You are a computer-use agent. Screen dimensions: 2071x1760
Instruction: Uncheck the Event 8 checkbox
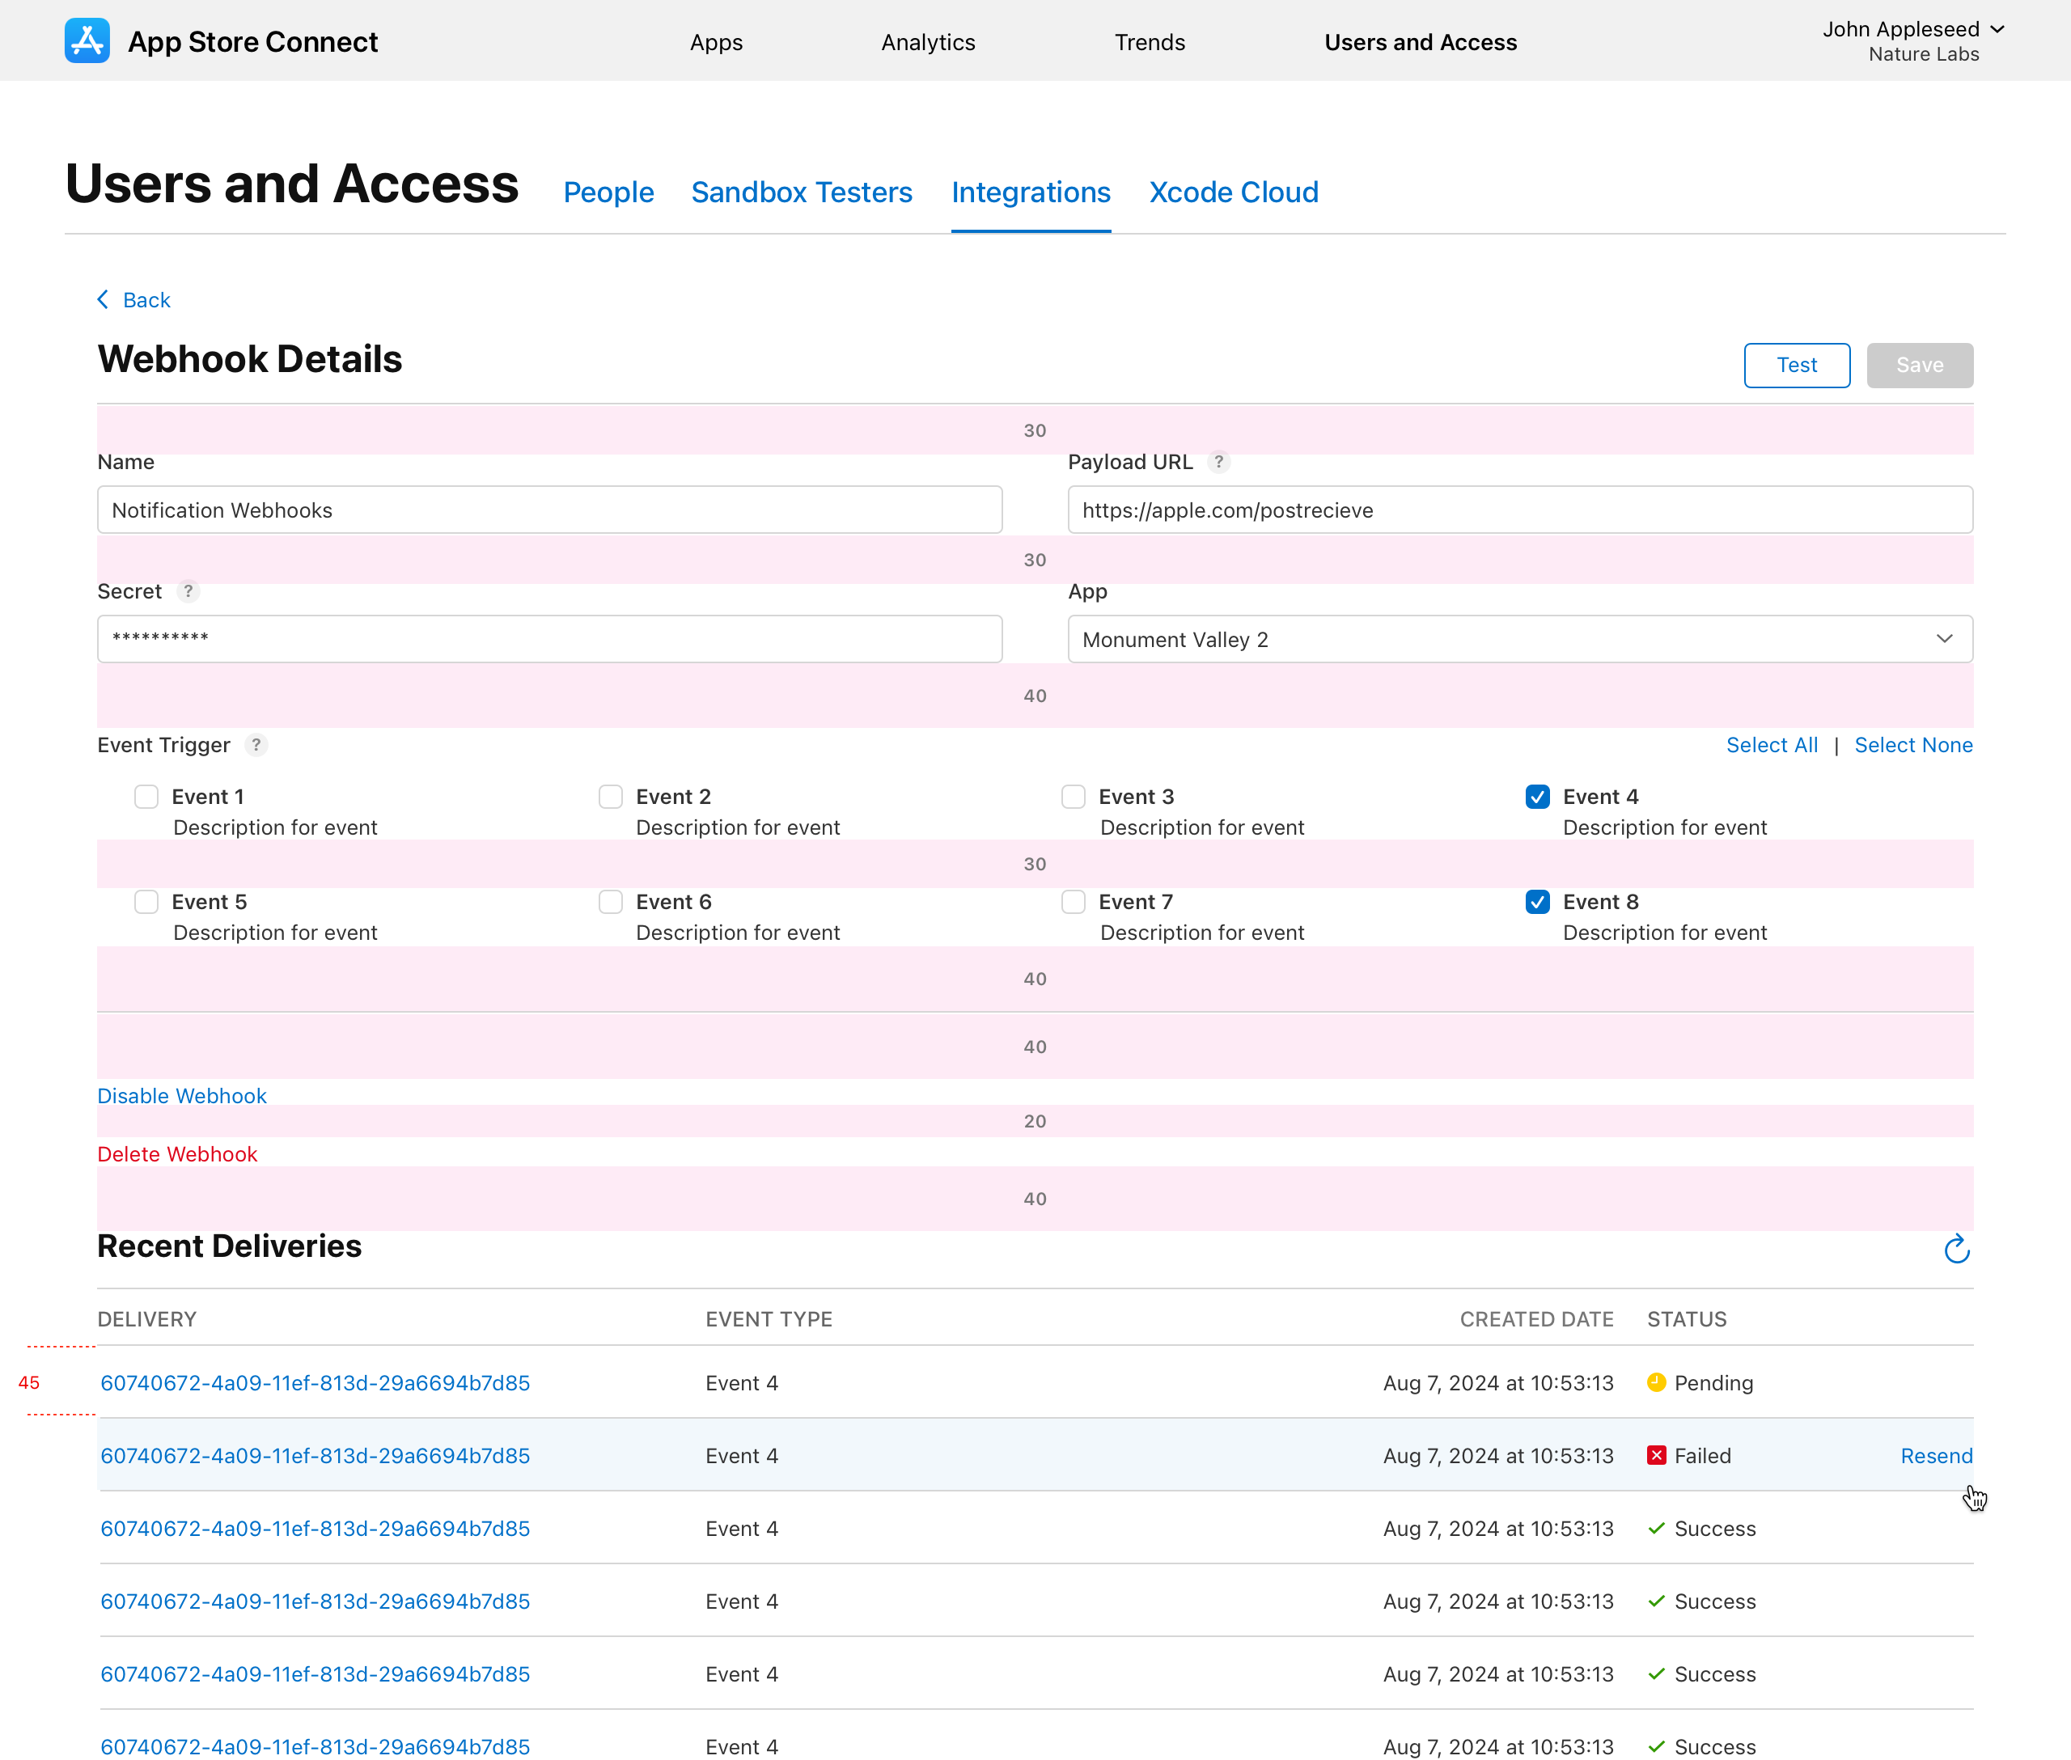coord(1537,902)
